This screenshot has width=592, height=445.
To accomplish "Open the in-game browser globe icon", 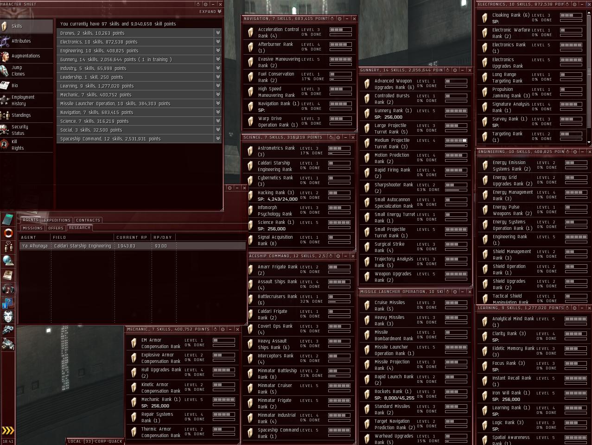I will (8, 261).
